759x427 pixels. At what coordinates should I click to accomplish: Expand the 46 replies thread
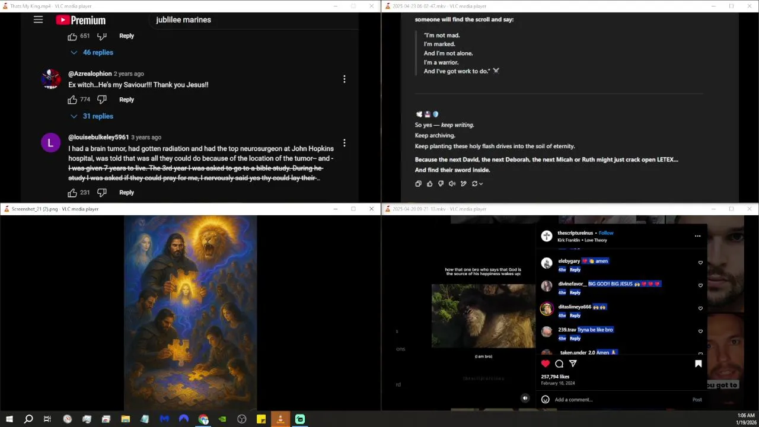92,53
